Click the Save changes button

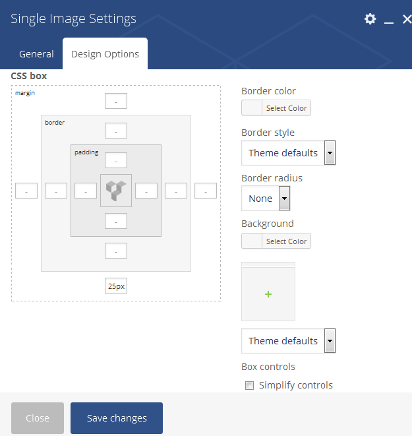pyautogui.click(x=117, y=418)
